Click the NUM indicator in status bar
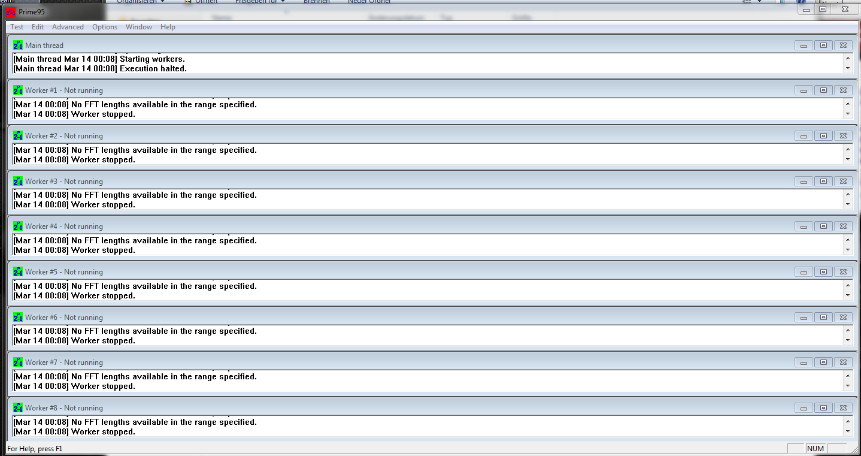Screen dimensions: 861x456 pos(815,449)
